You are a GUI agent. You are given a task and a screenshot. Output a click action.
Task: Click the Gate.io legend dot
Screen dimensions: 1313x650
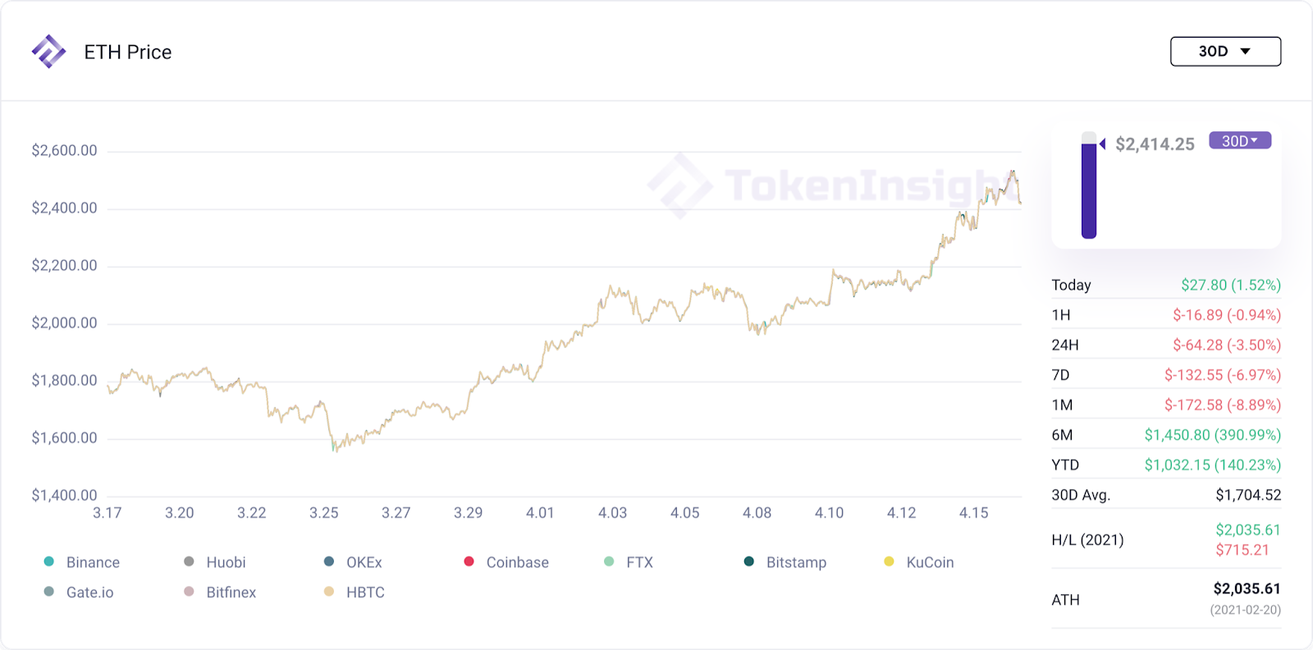point(49,592)
